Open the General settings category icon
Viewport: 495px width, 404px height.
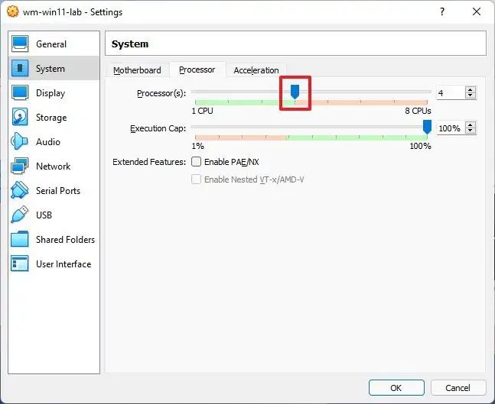click(x=20, y=44)
